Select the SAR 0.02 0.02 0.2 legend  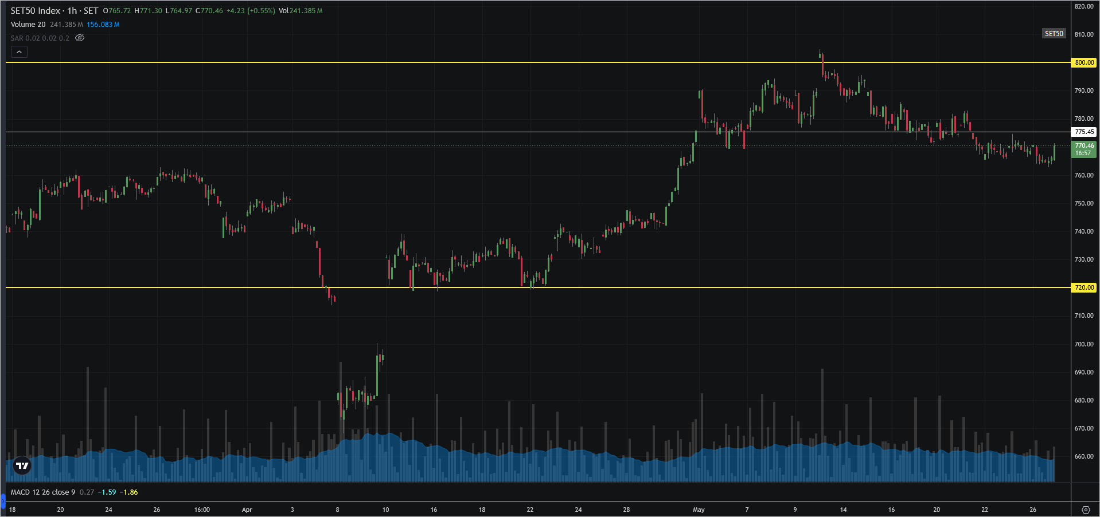pos(40,38)
